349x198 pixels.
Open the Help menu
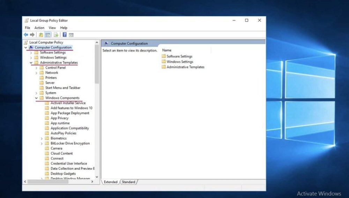pyautogui.click(x=64, y=28)
